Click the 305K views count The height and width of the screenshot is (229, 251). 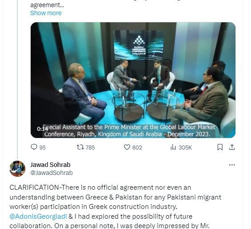point(185,148)
